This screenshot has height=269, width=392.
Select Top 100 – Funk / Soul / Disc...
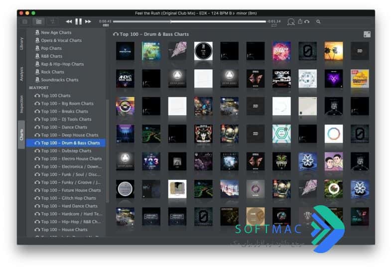(x=68, y=174)
